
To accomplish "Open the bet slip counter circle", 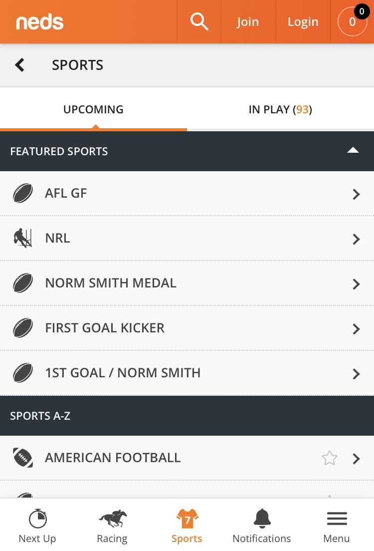I will (x=352, y=22).
